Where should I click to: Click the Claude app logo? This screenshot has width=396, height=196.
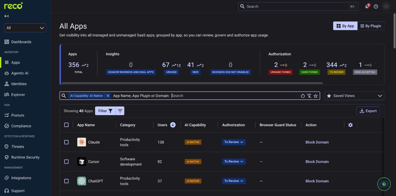coord(82,142)
